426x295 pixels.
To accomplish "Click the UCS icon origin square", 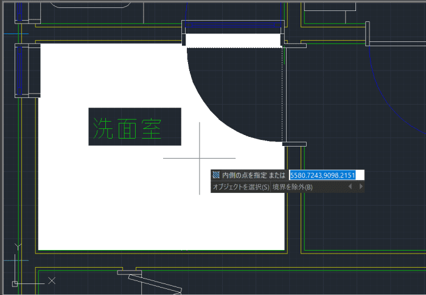I will click(x=15, y=284).
